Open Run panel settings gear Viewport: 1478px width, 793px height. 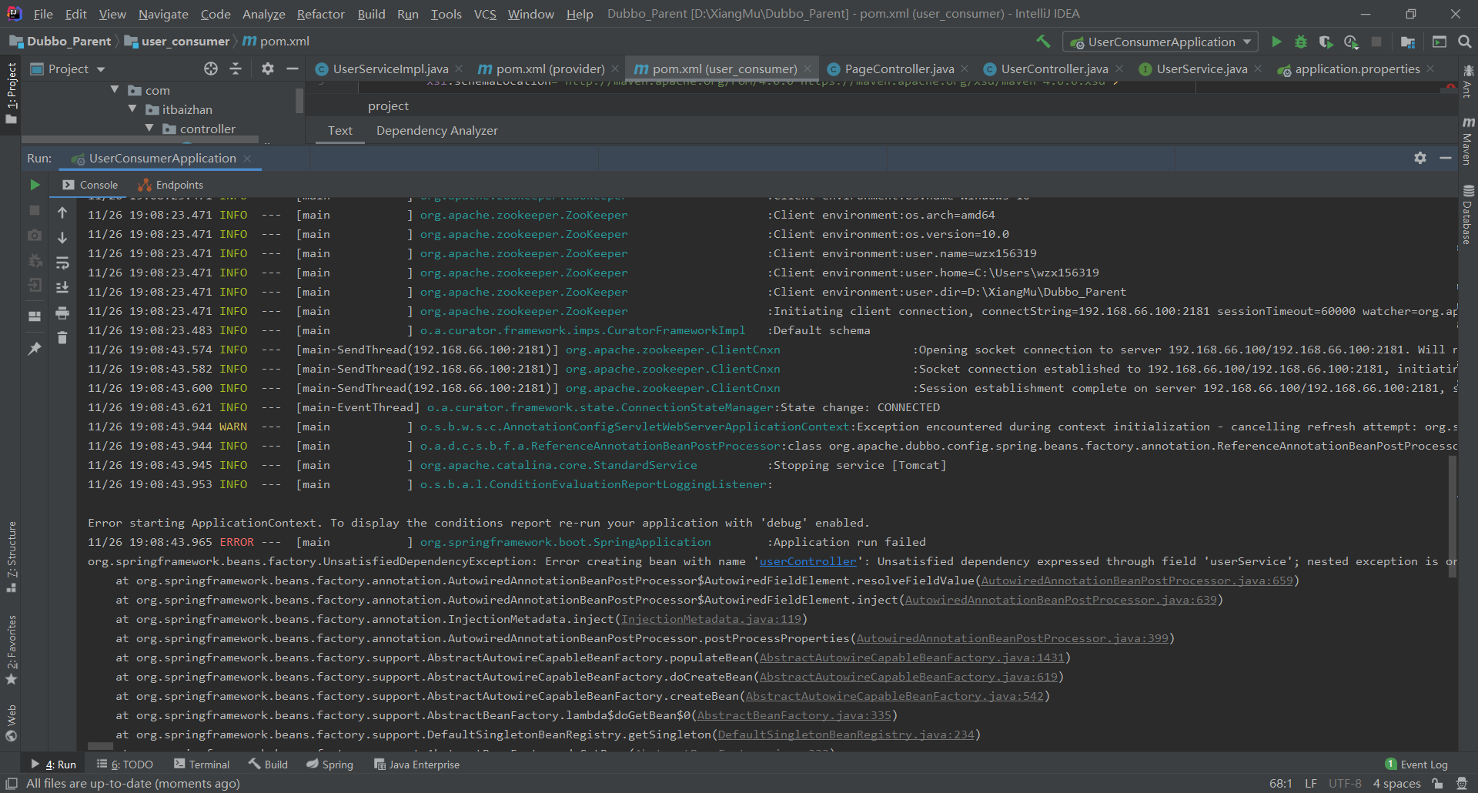[1420, 158]
